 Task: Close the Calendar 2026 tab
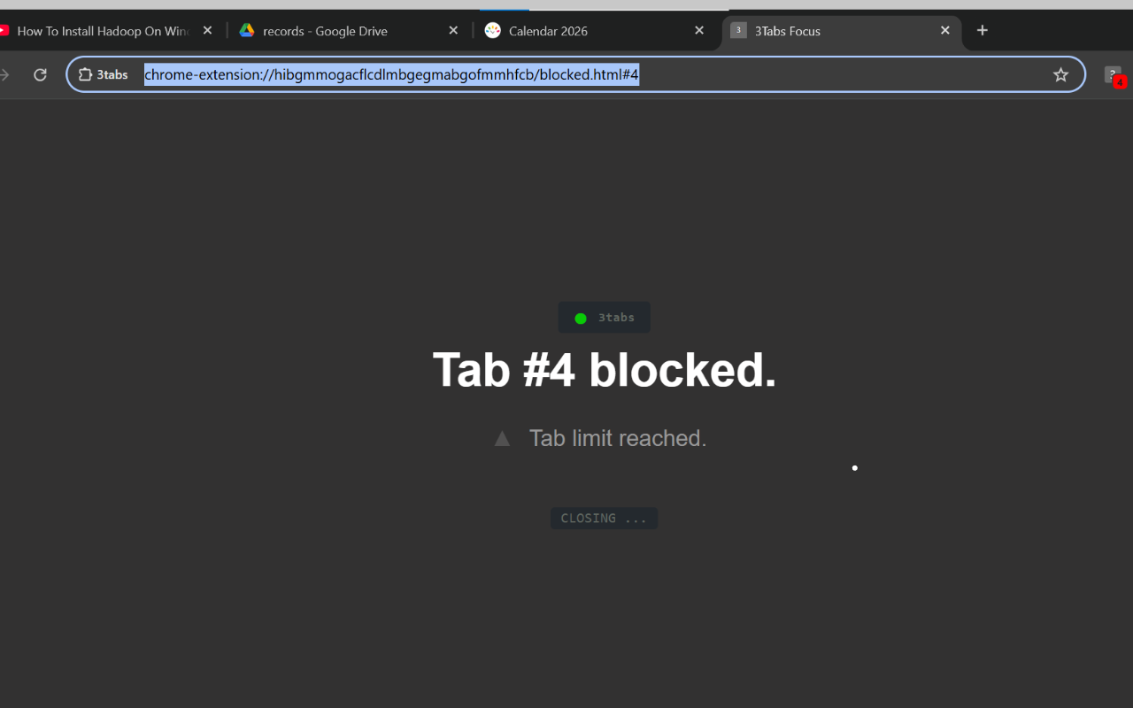699,30
